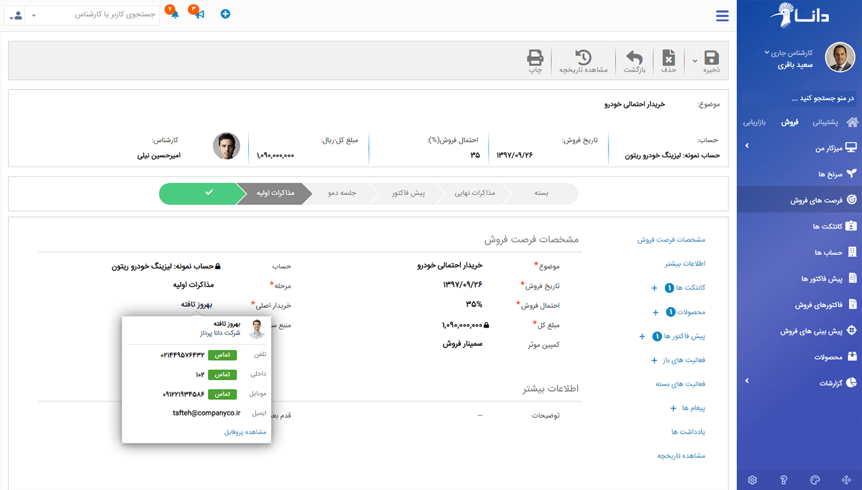The image size is (862, 490).
Task: Click the مشاهده پروفایل link in popup
Action: pyautogui.click(x=245, y=432)
